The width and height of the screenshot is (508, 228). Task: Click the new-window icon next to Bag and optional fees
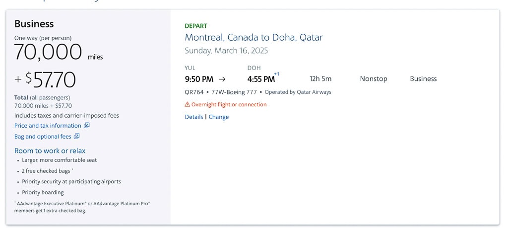77,137
